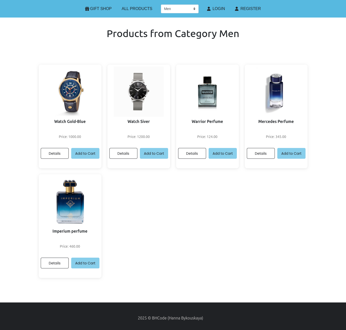This screenshot has height=330, width=346.
Task: View Details for Watch Gold-Blue
Action: pos(55,153)
